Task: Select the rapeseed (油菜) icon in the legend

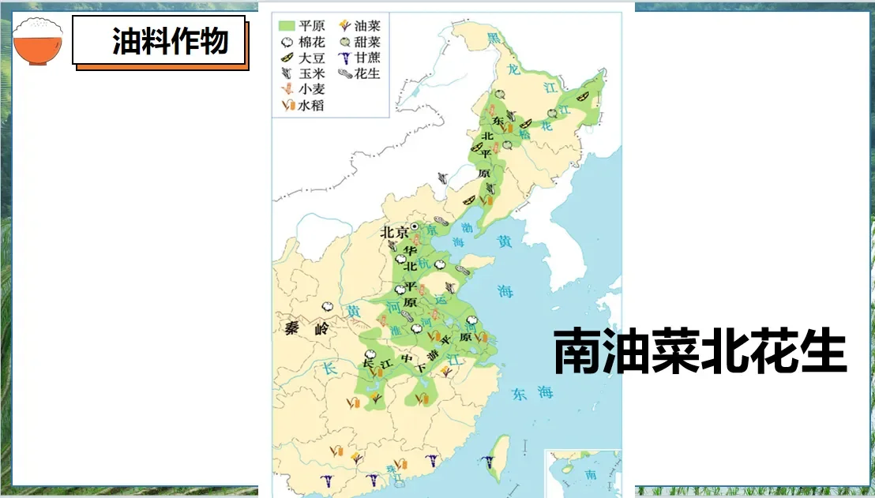Action: coord(345,25)
